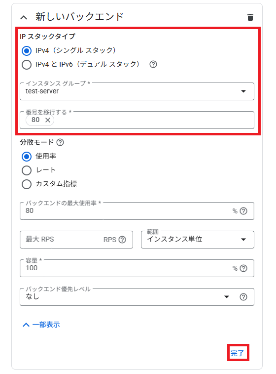Focus the 容量 input field
Viewport: 276px width, 374px height.
coord(137,268)
